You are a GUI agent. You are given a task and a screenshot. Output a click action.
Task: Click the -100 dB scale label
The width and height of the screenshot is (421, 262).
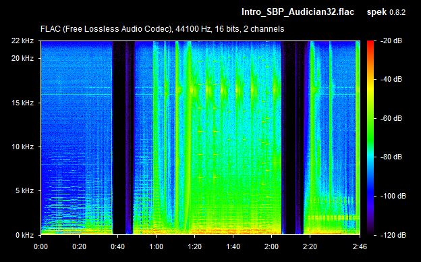(393, 196)
